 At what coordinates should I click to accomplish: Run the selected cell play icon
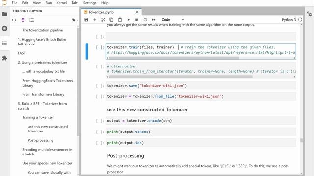point(129,20)
